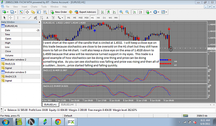Click the Indicators list plus icon
Image resolution: width=216 pixels, height=126 pixels.
pyautogui.click(x=148, y=12)
